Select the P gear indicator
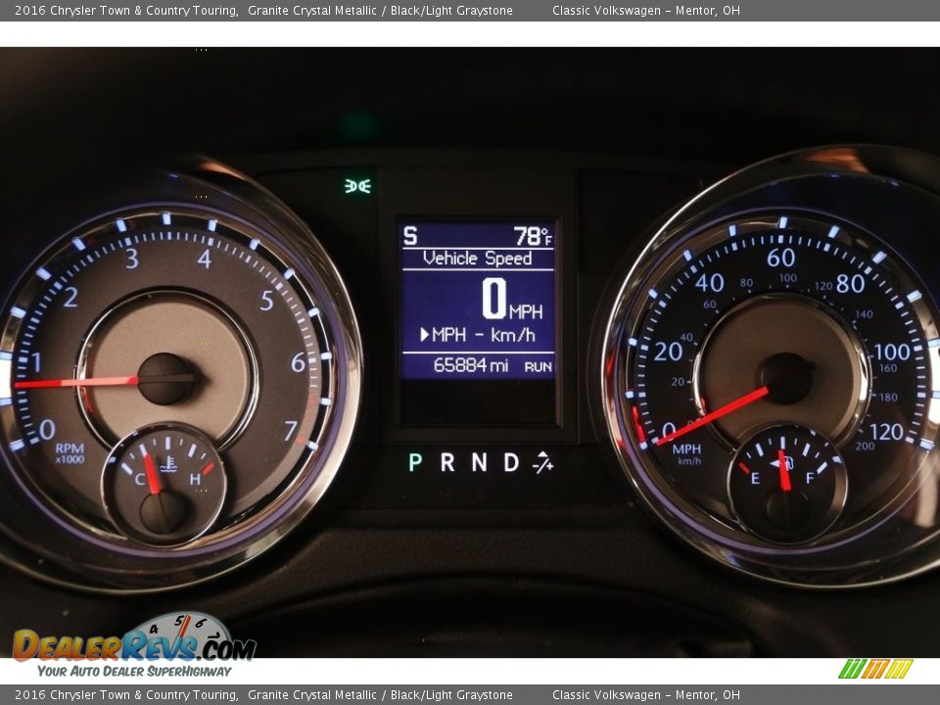This screenshot has height=705, width=940. click(415, 463)
